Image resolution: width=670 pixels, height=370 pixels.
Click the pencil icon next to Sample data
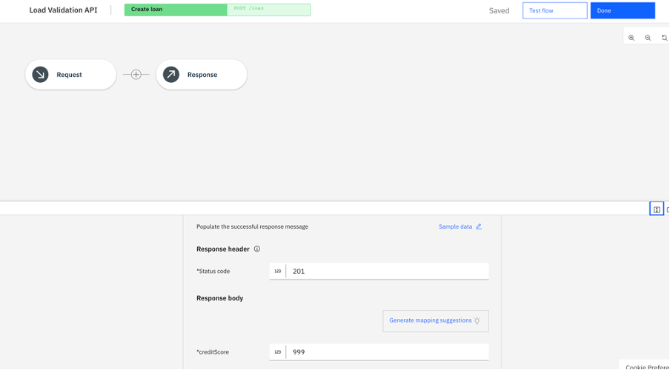click(479, 226)
